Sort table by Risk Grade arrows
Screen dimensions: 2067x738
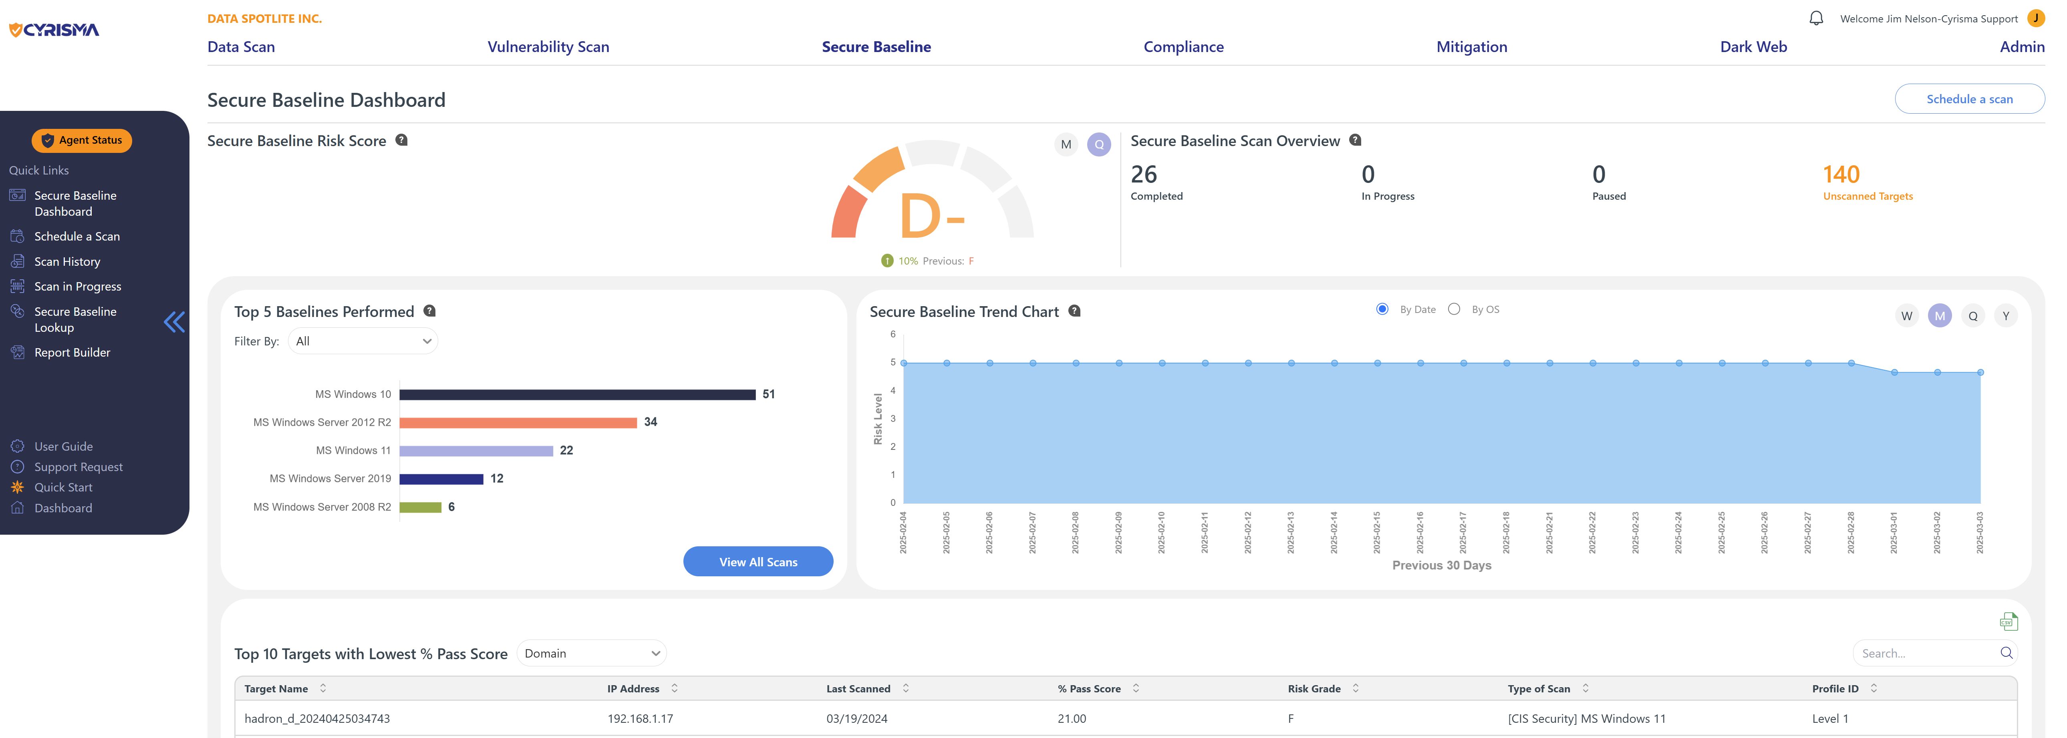[x=1356, y=688]
